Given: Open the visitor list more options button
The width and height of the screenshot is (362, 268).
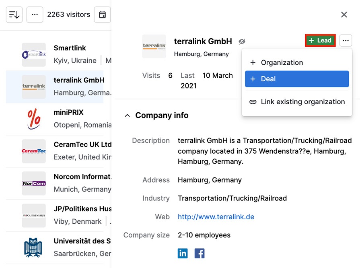Looking at the screenshot, I should click(x=35, y=14).
